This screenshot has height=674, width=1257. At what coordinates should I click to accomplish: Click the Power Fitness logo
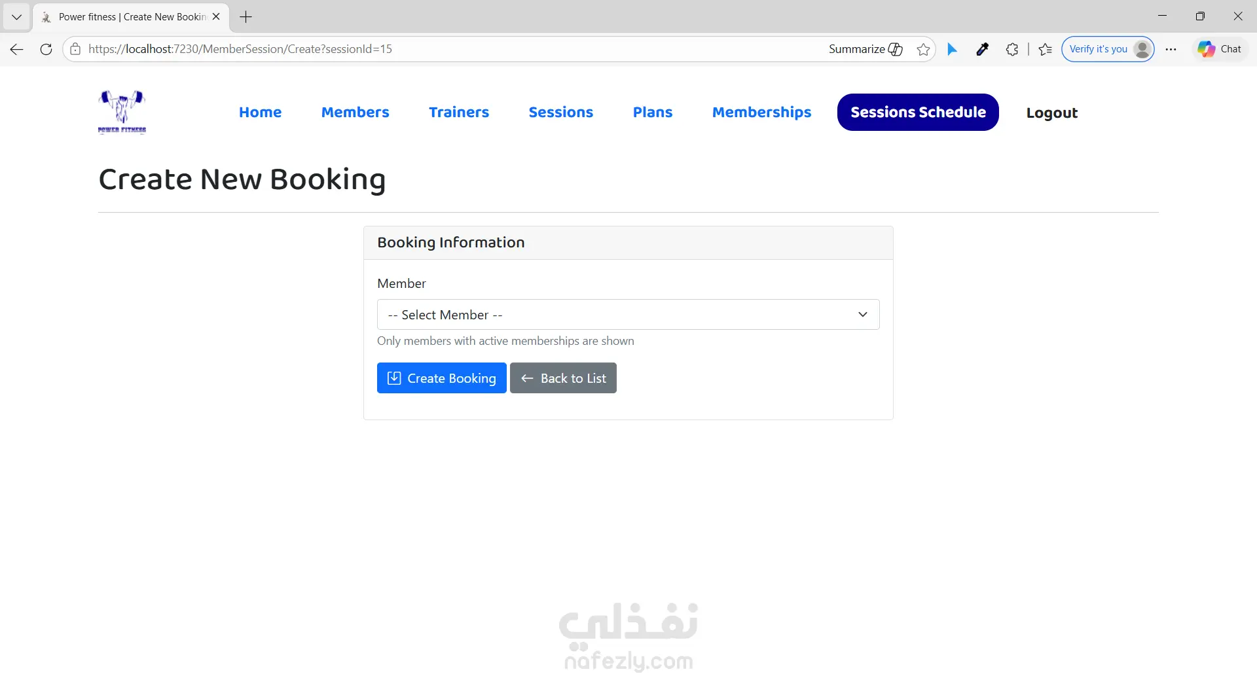point(122,112)
